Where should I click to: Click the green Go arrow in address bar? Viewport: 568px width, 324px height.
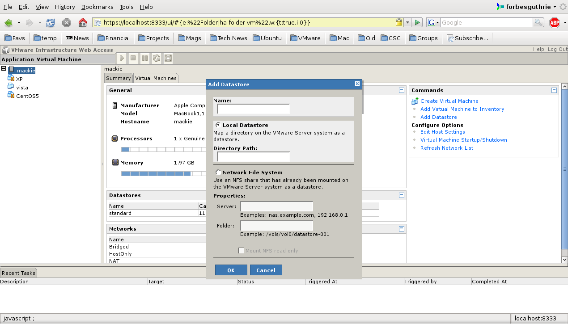click(x=417, y=22)
